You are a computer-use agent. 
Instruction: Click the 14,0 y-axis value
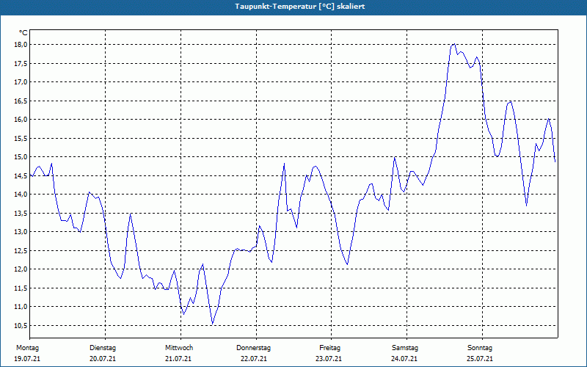click(x=21, y=195)
